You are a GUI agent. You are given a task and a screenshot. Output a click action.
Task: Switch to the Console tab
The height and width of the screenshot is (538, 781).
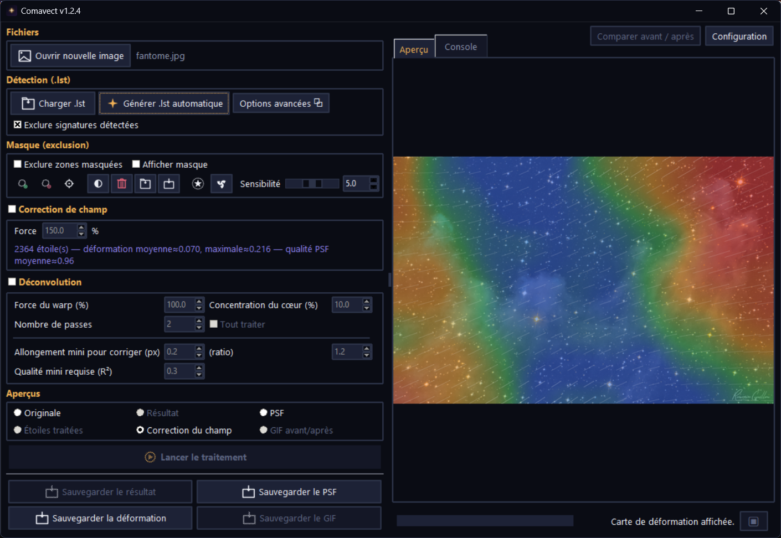461,47
